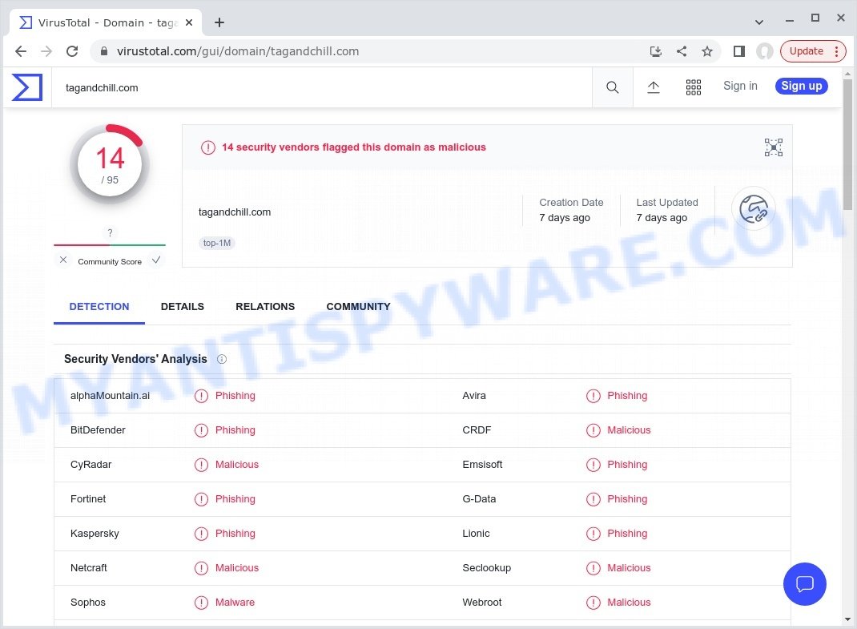Image resolution: width=857 pixels, height=629 pixels.
Task: Click alert icon beside alphaMountain.ai Phishing
Action: 201,396
